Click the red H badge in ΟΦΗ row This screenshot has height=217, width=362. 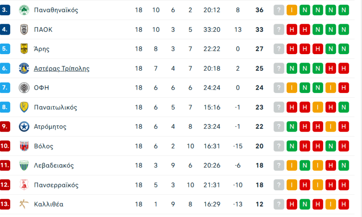point(344,88)
